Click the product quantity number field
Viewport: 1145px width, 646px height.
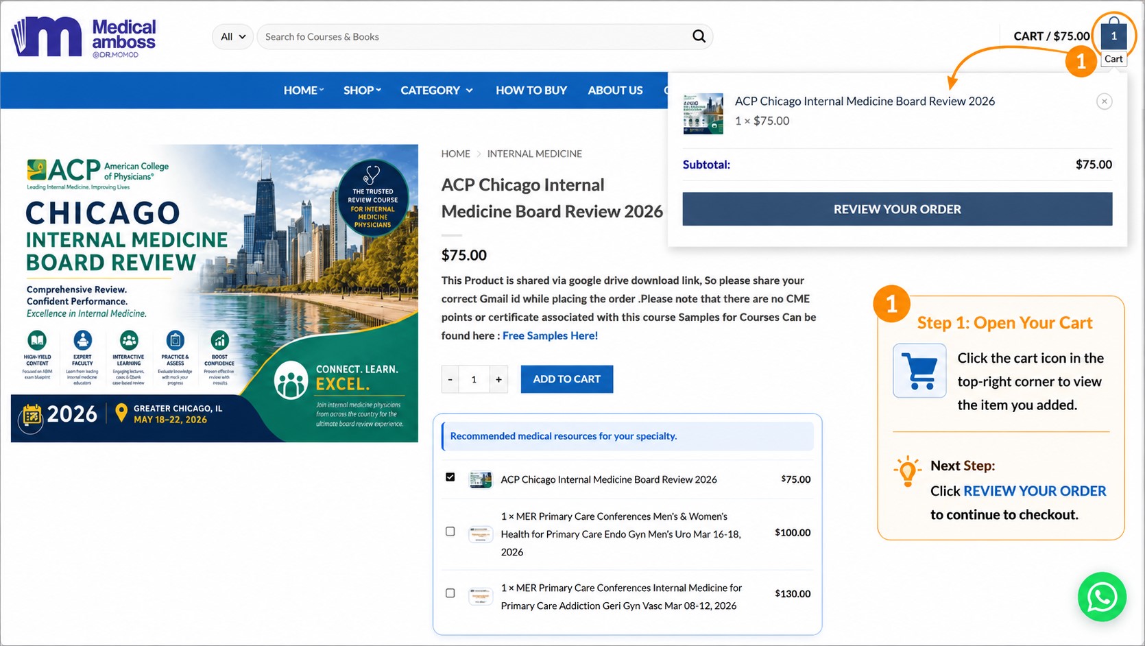(x=474, y=379)
